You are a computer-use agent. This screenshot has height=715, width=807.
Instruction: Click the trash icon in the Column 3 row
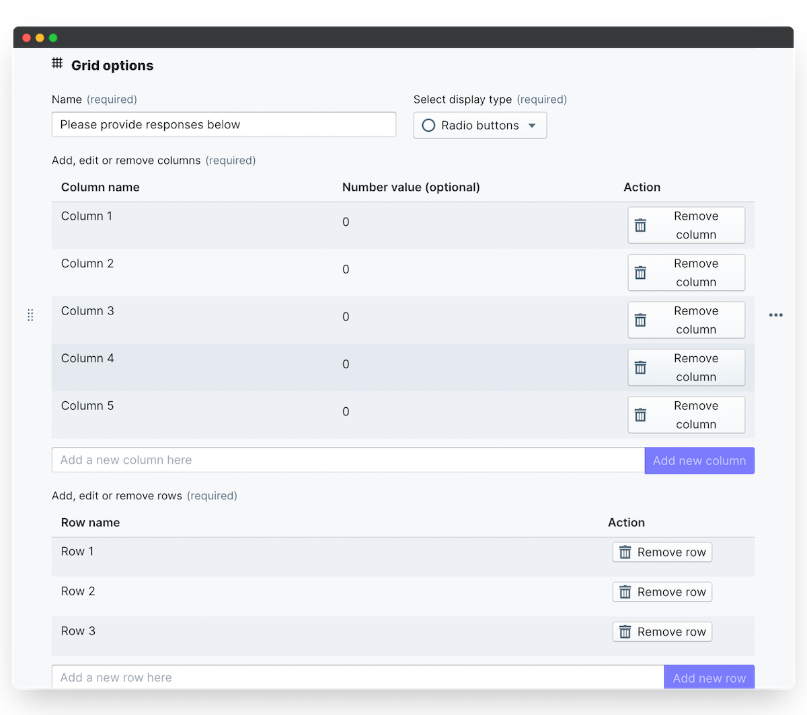click(x=641, y=320)
